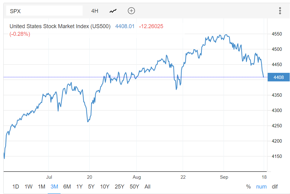Toggle percent scale mode

(x=248, y=187)
